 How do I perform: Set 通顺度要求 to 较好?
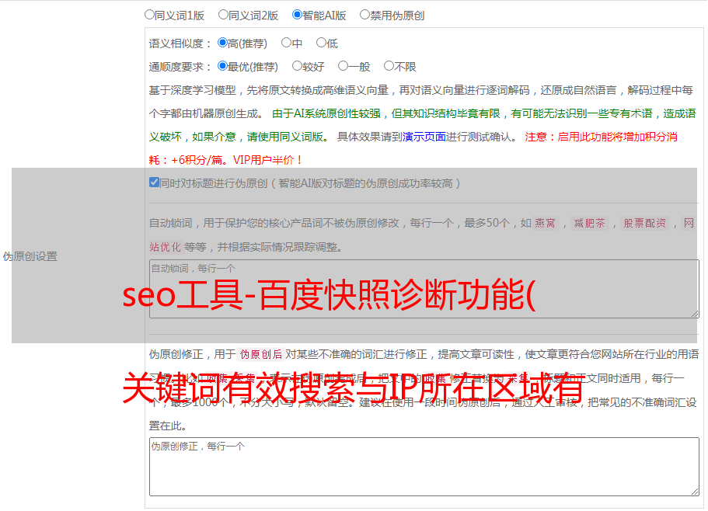coord(297,66)
